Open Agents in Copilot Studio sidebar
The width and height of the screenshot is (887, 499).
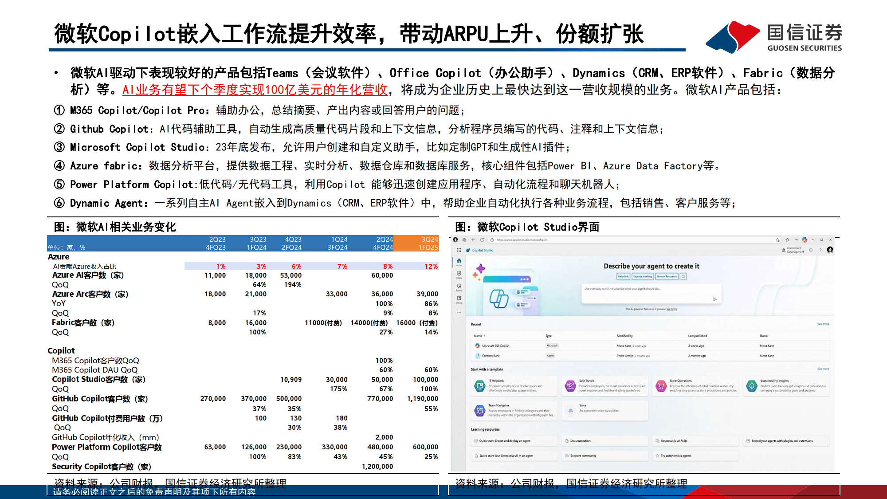point(459,287)
